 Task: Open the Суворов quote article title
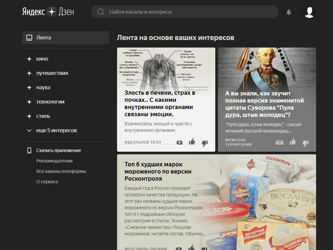[x=265, y=104]
